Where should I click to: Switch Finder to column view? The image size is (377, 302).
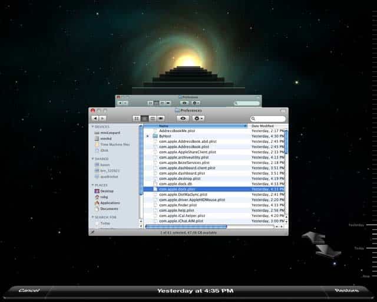[153, 119]
